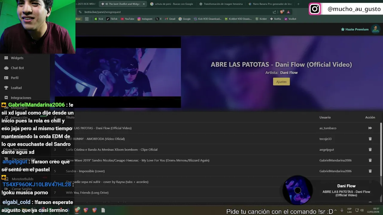Click the Ajustes button
This screenshot has width=383, height=215.
281,82
